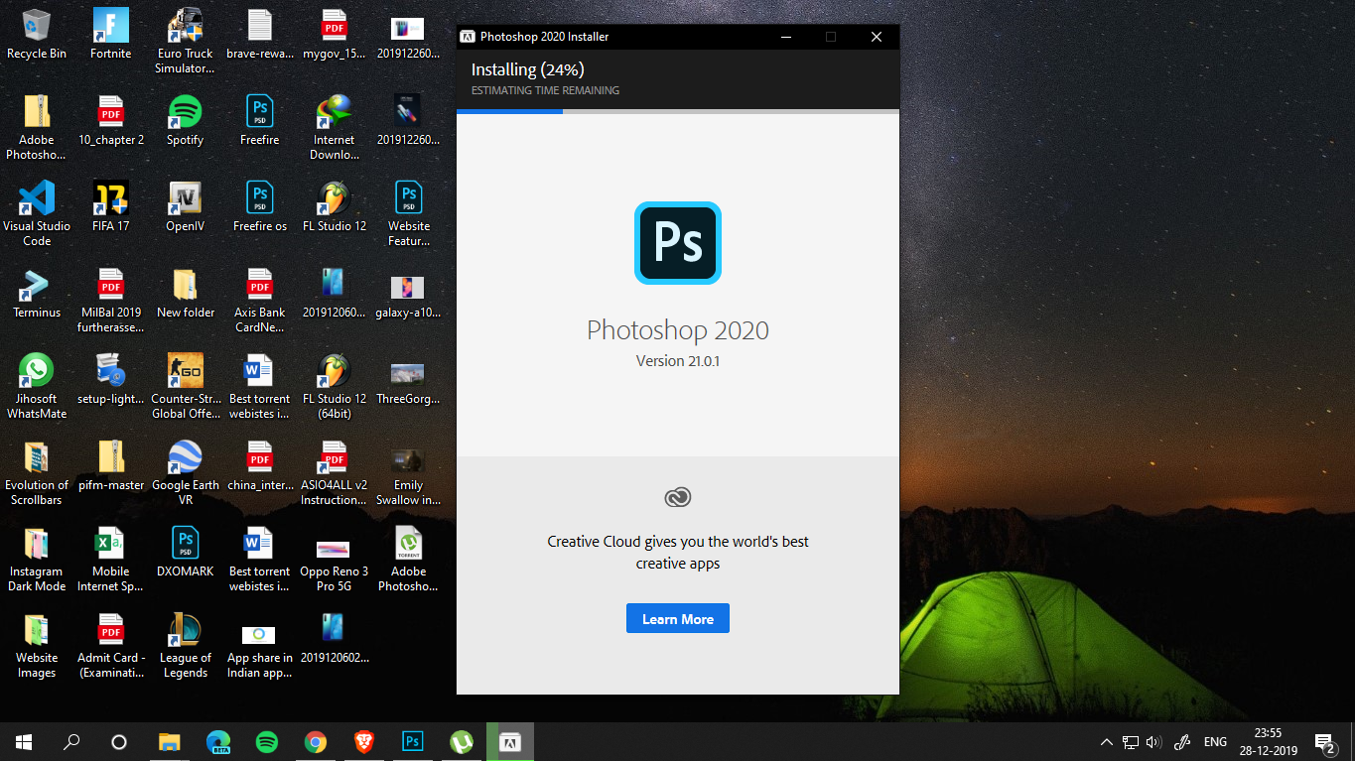Click the "Version 21.0.1" text
The height and width of the screenshot is (761, 1355).
678,361
